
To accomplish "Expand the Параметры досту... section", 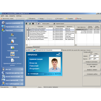I will [22, 73].
